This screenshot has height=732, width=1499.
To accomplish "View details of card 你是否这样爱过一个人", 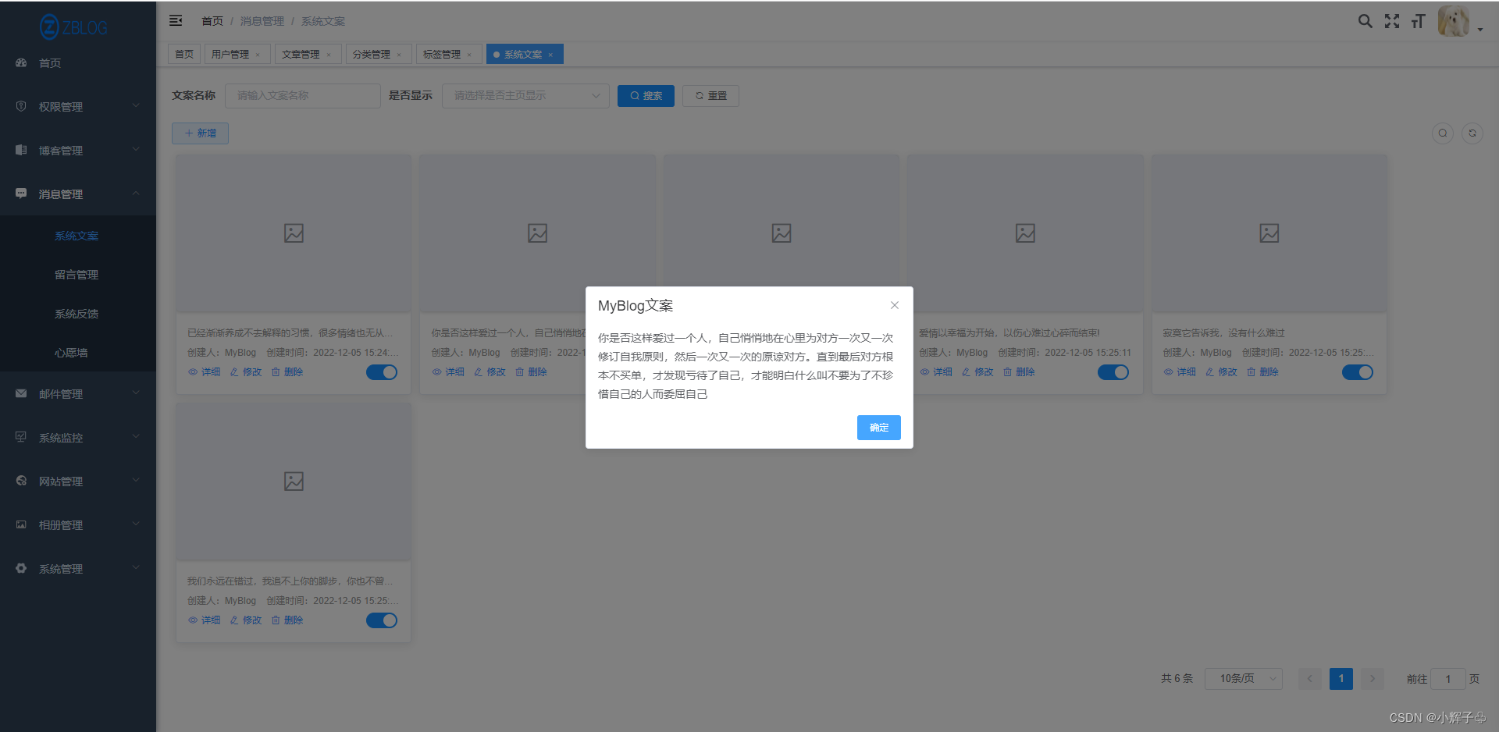I will coord(448,372).
